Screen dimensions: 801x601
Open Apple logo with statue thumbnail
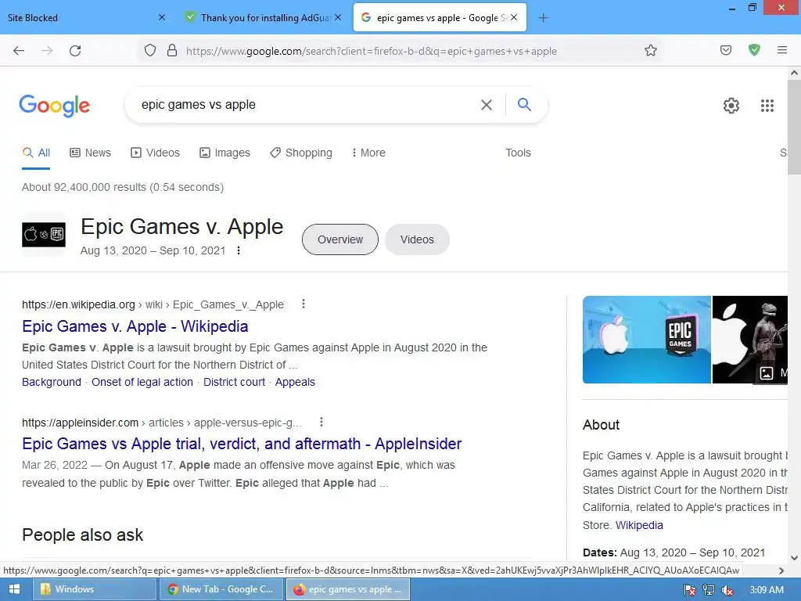[x=750, y=340]
